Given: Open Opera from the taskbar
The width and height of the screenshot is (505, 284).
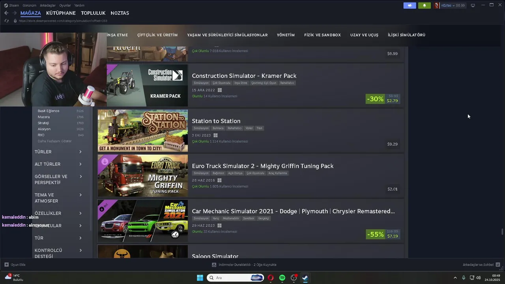Looking at the screenshot, I should [x=271, y=278].
